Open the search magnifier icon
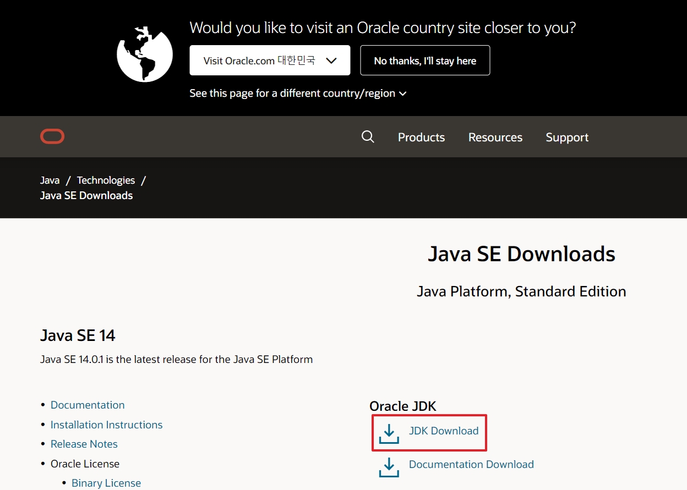This screenshot has height=490, width=687. coord(368,137)
